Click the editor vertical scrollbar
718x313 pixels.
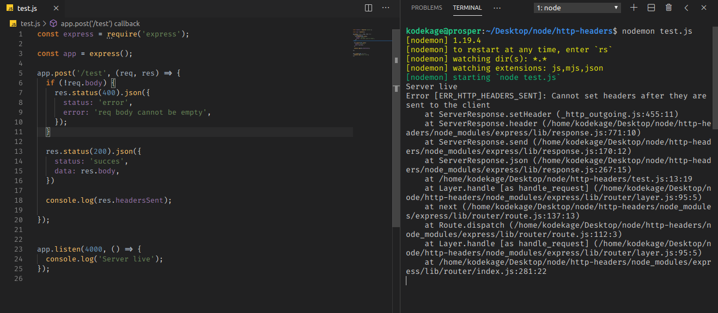396,128
